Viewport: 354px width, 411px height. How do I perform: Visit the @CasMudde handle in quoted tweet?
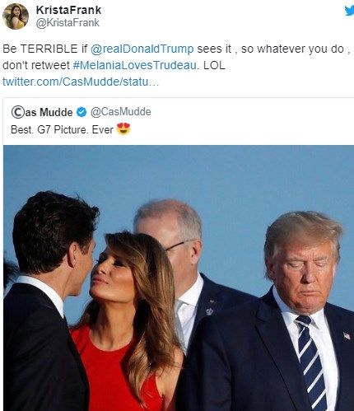tap(121, 112)
